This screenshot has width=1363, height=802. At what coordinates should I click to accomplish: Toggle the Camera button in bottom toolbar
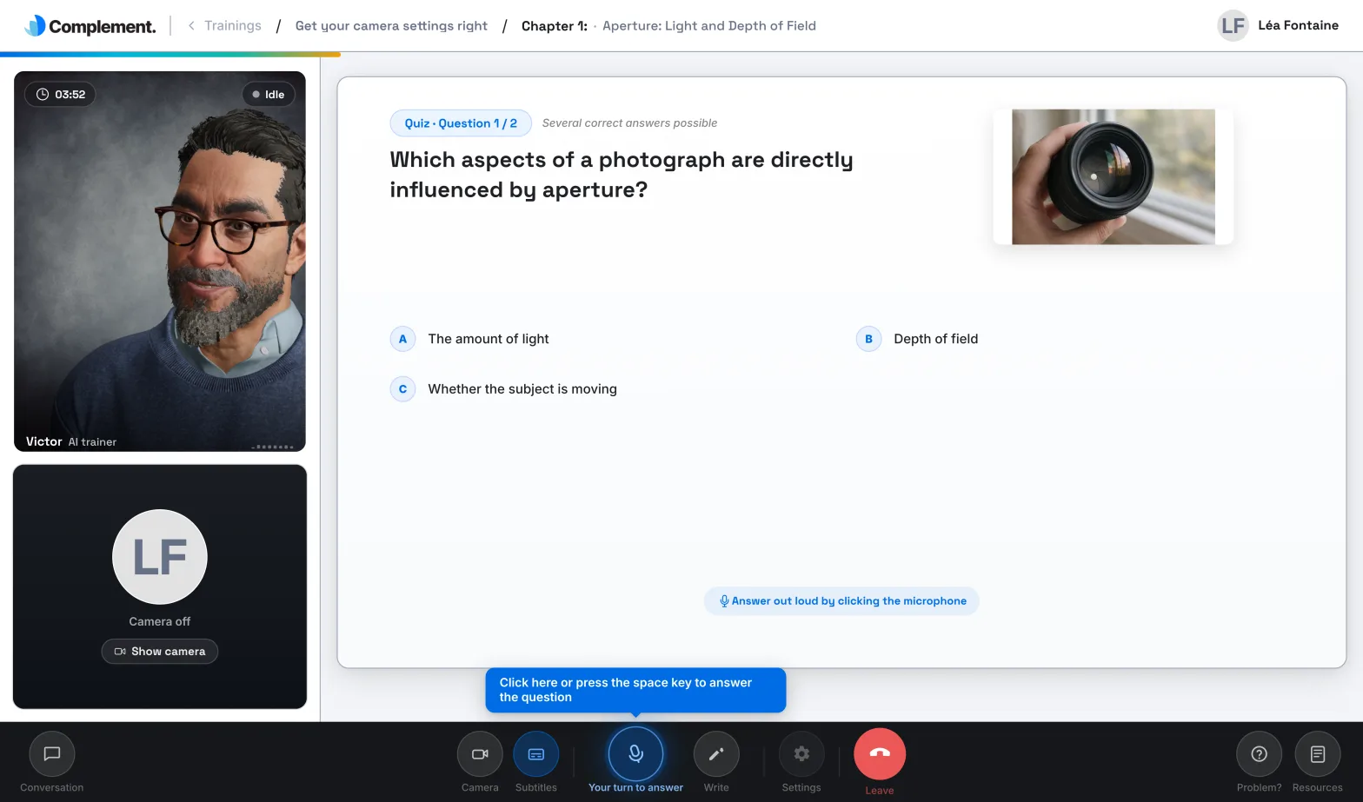tap(480, 753)
